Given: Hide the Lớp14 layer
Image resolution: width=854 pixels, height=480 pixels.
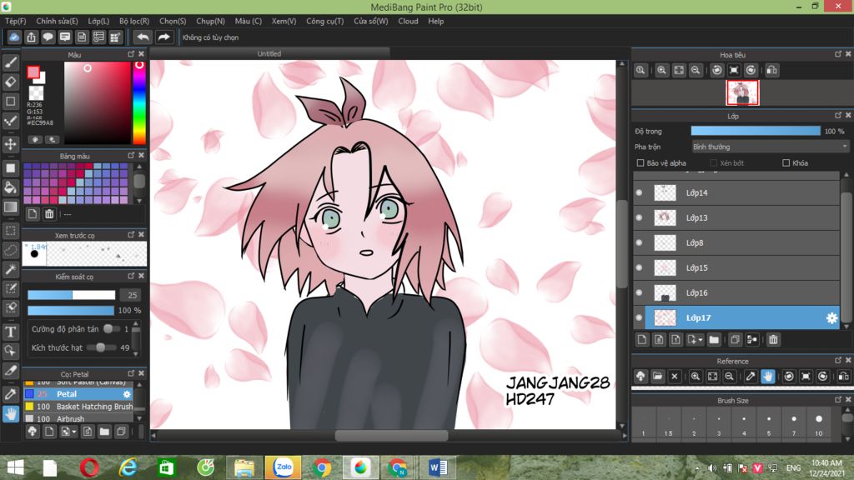Looking at the screenshot, I should coord(640,192).
